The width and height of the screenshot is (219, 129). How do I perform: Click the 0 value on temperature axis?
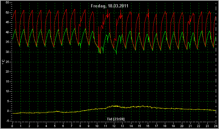click(x=8, y=111)
